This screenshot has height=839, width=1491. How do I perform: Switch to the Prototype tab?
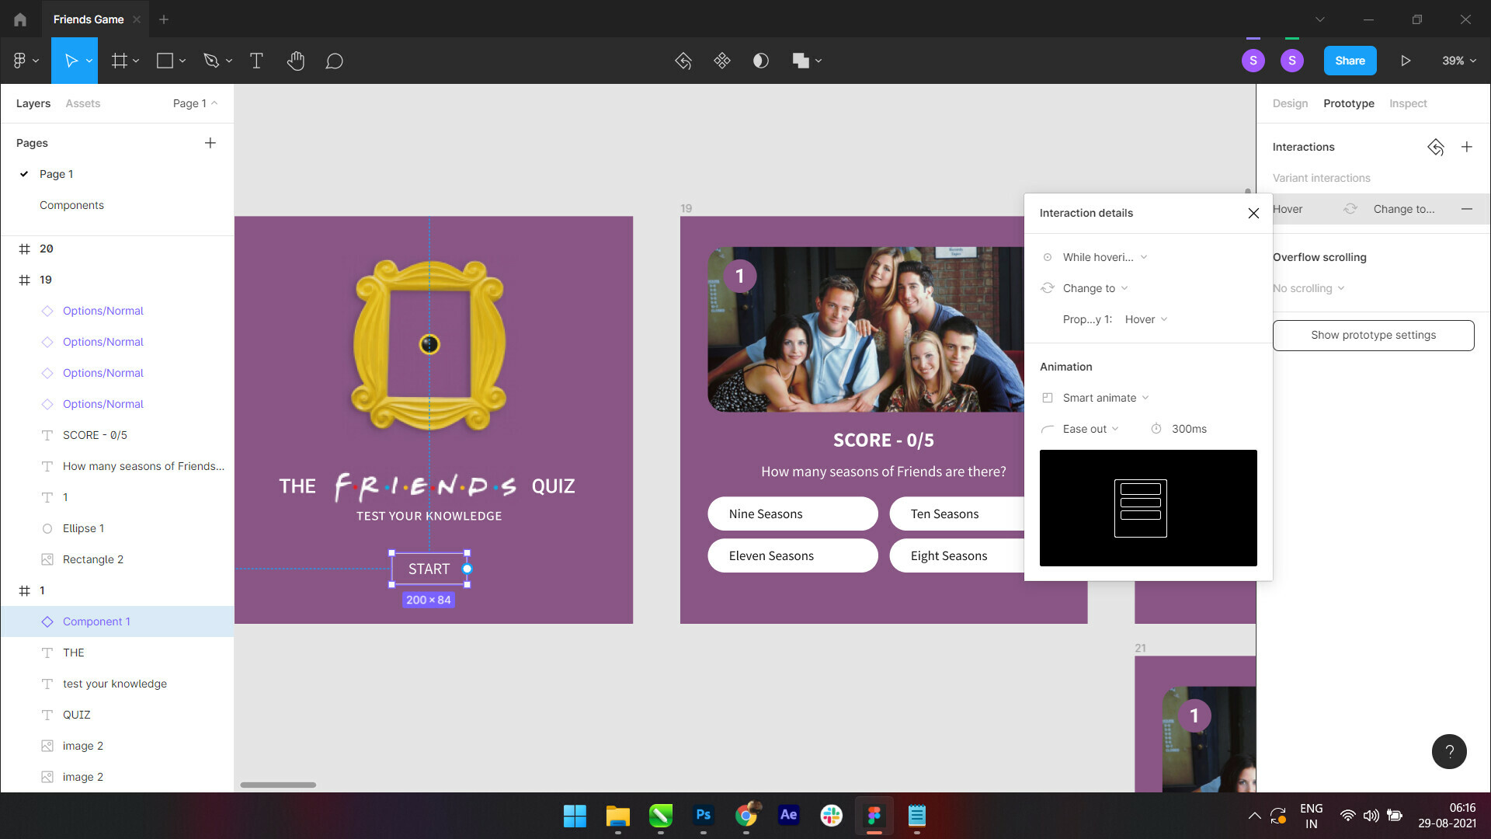click(x=1349, y=103)
